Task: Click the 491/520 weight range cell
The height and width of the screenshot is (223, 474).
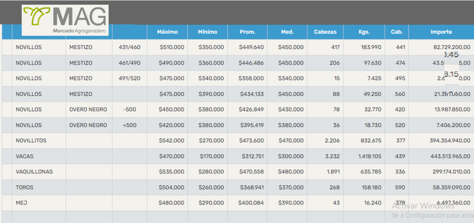Action: click(130, 78)
